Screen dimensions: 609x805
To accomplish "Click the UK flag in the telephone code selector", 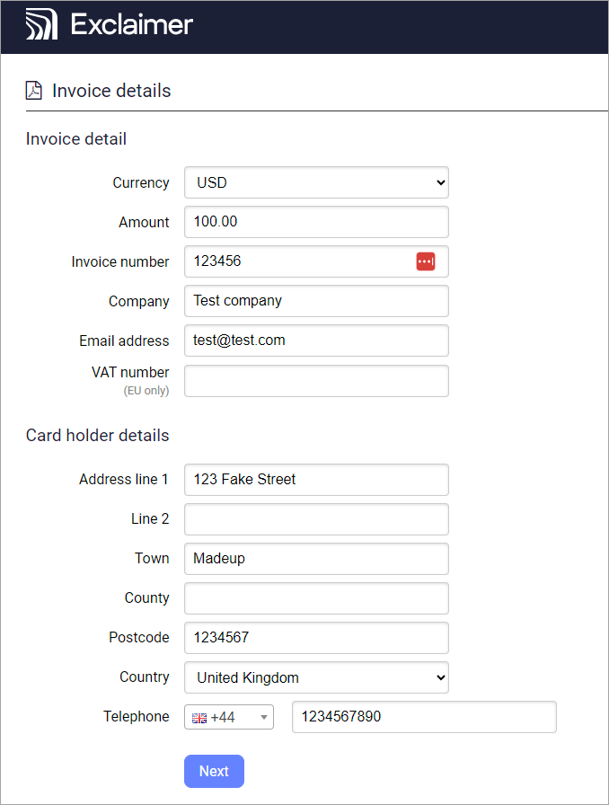I will [x=199, y=716].
